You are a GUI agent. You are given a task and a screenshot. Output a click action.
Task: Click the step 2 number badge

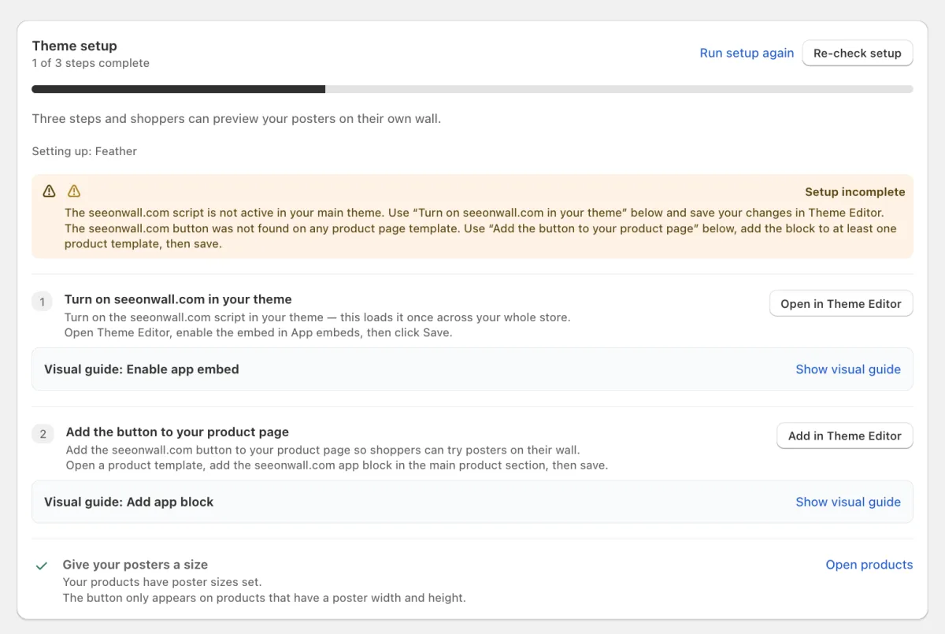coord(43,434)
